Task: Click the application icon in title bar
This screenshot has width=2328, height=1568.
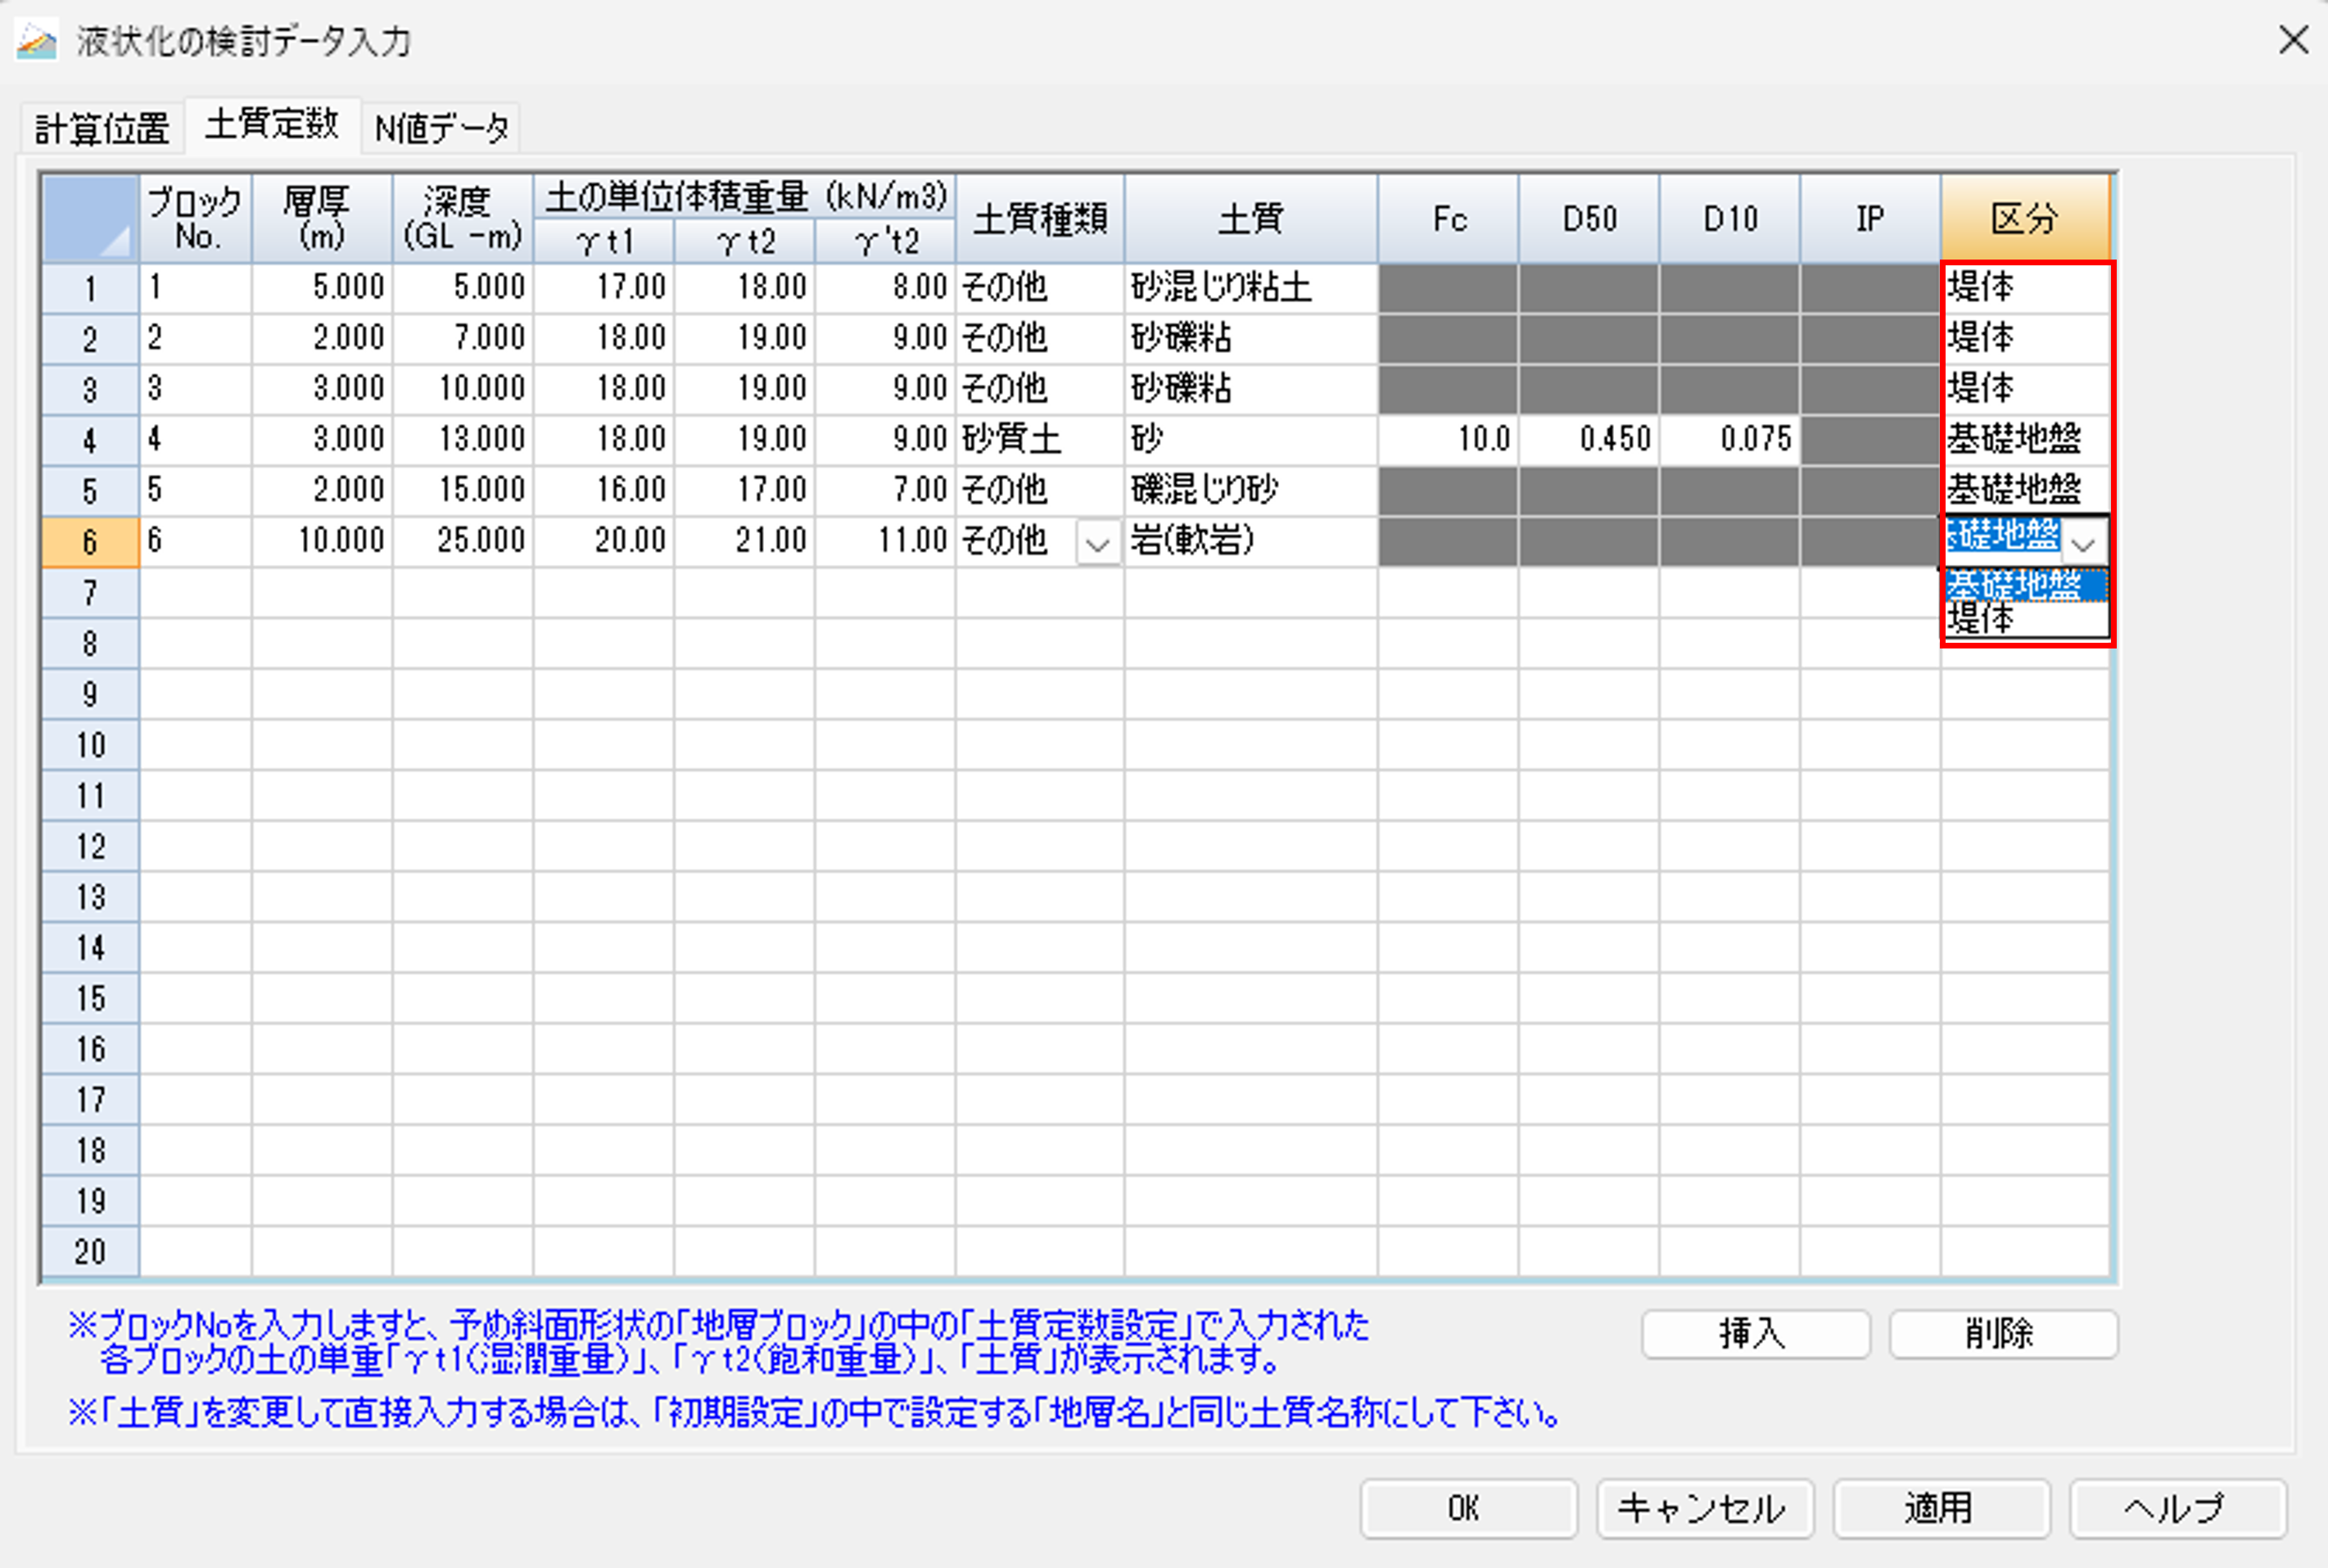Action: pos(37,41)
